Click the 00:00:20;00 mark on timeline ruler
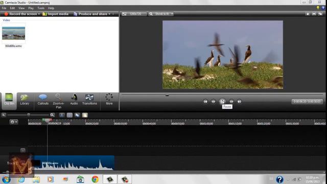The height and width of the screenshot is (184, 327). [x=92, y=124]
